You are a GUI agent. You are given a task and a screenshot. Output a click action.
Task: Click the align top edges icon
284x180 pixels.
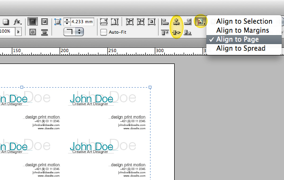[x=165, y=33]
